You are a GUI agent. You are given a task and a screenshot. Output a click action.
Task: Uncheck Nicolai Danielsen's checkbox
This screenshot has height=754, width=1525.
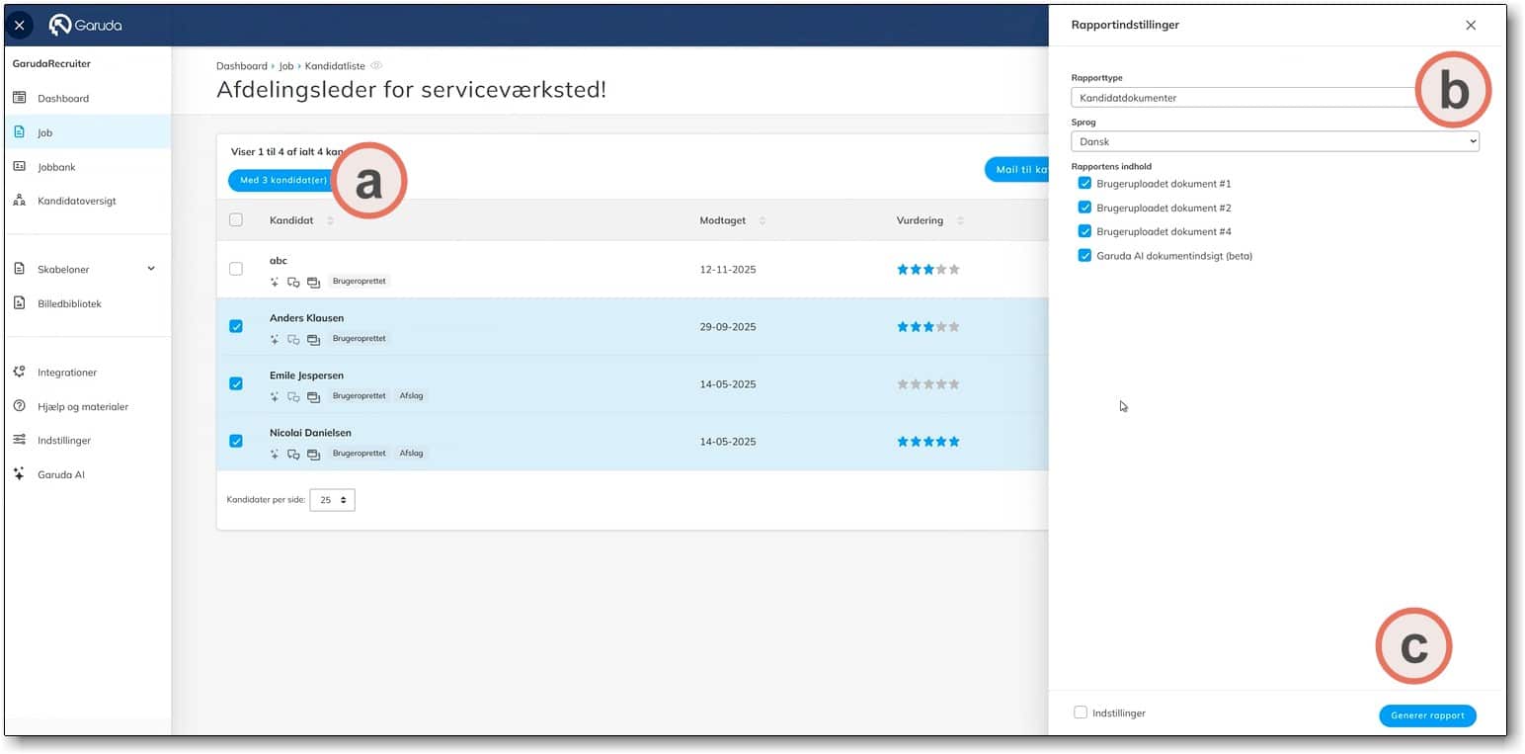[x=236, y=441]
